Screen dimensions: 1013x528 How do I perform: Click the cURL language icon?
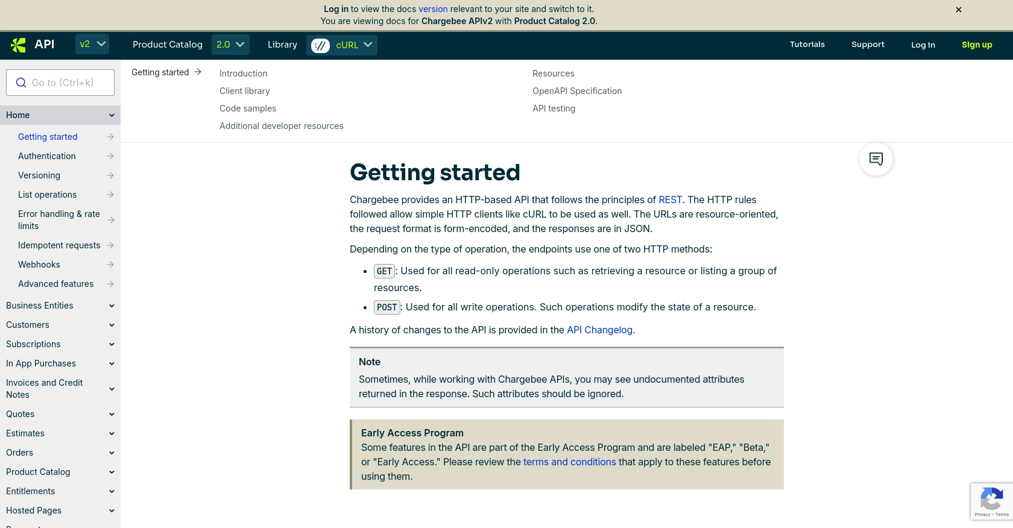(x=320, y=45)
